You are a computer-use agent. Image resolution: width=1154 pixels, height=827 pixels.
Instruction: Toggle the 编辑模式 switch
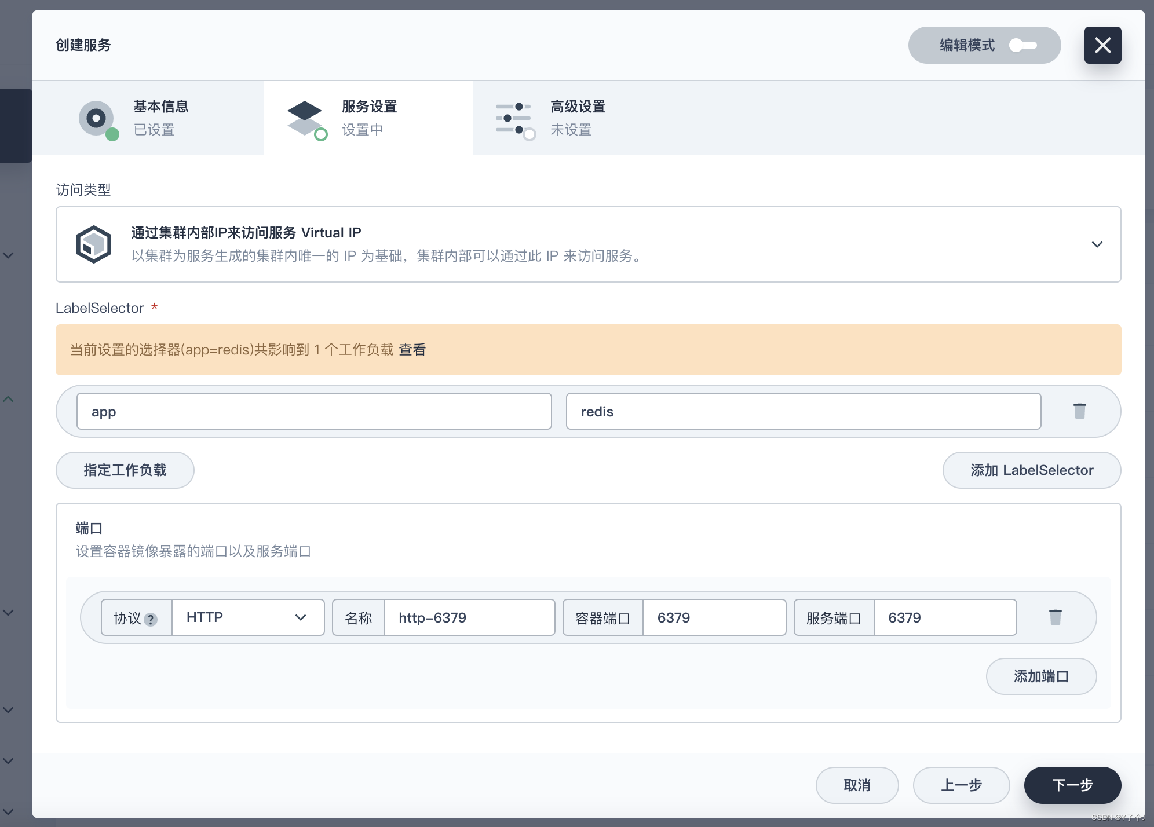click(x=1022, y=45)
